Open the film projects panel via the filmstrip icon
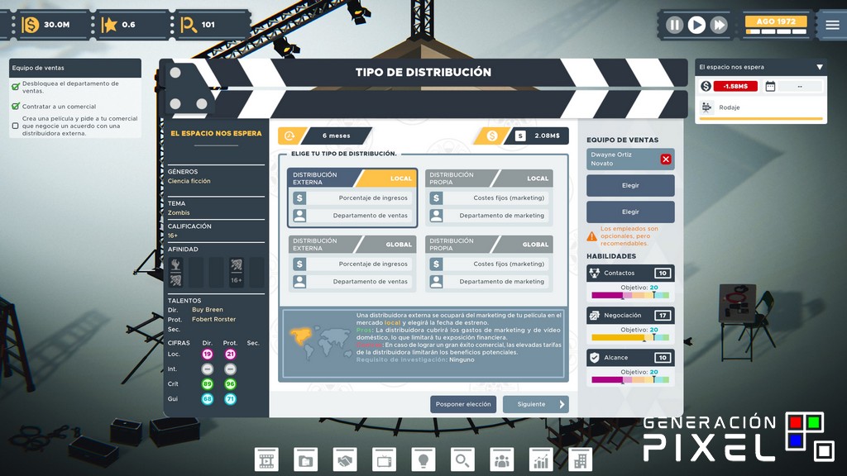847x476 pixels. [x=267, y=460]
